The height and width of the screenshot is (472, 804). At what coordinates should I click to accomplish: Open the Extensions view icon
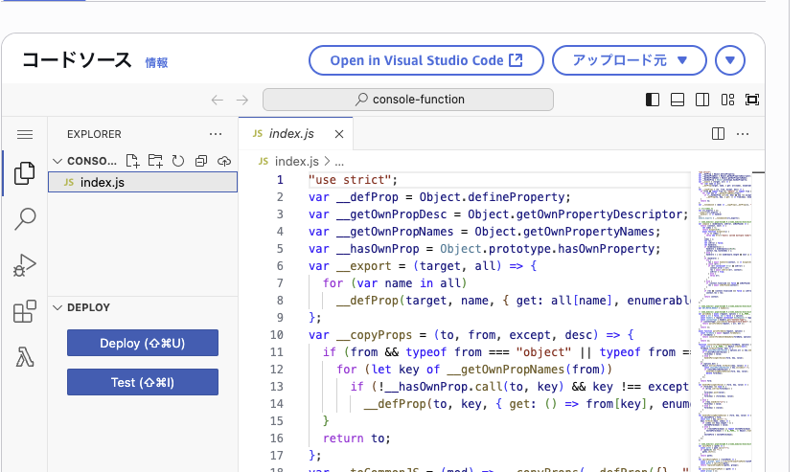pos(24,311)
